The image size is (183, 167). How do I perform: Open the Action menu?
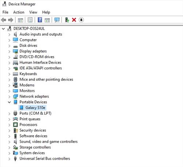19,12
